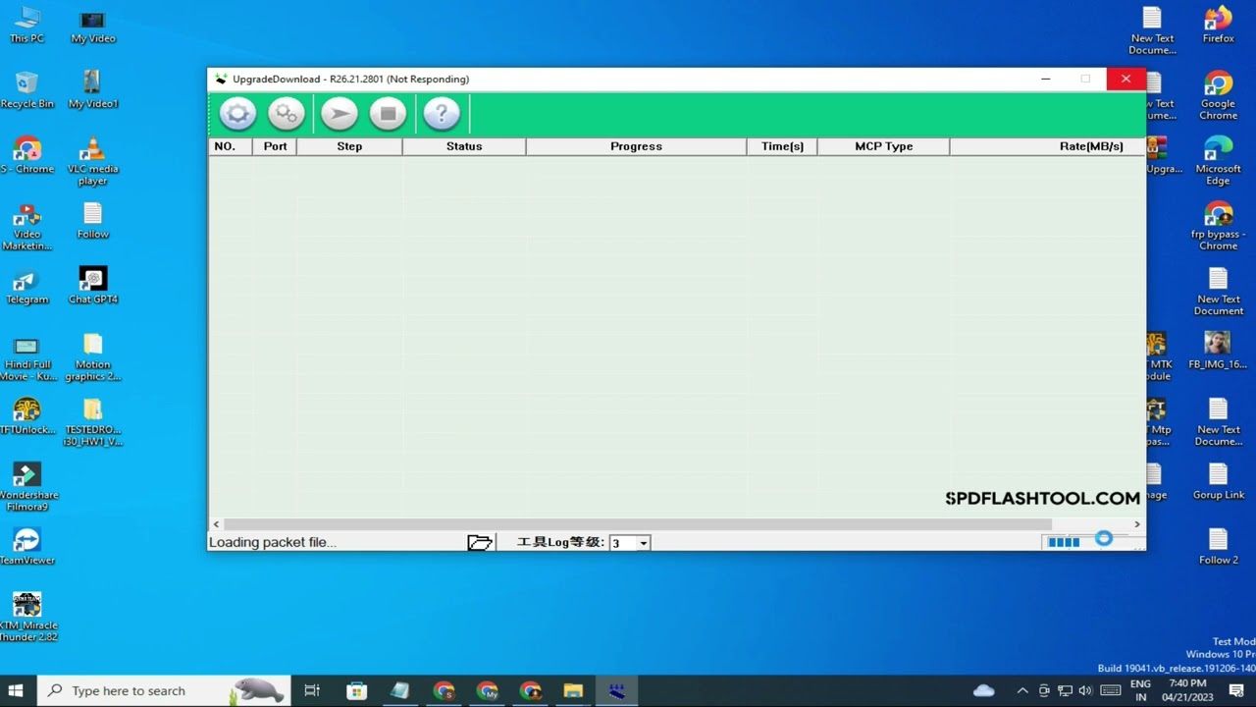Expand the Log level dropdown
This screenshot has height=707, width=1256.
644,543
